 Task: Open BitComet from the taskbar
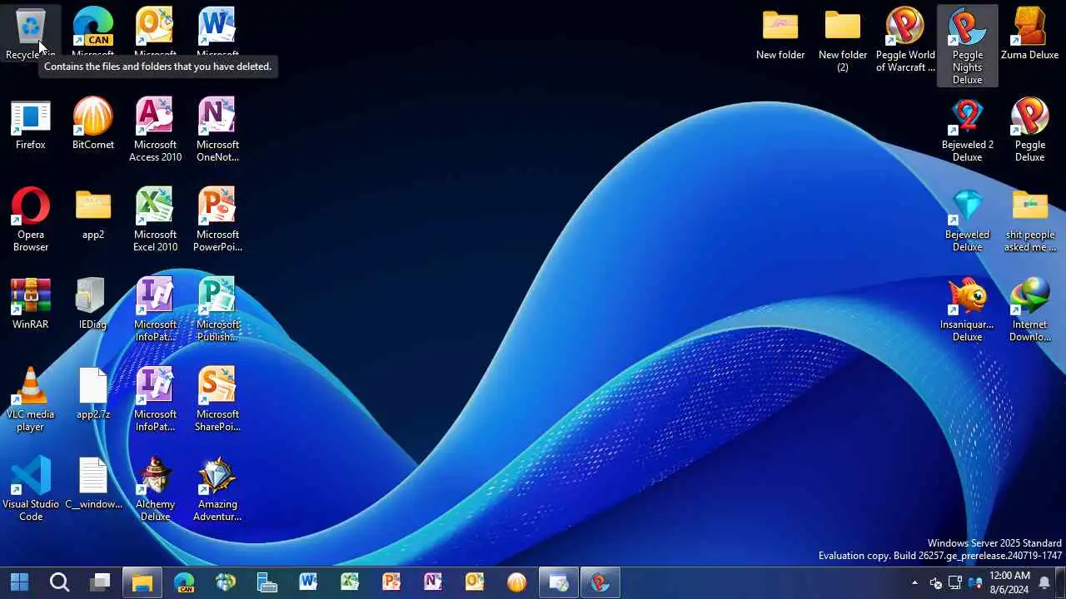coord(516,582)
